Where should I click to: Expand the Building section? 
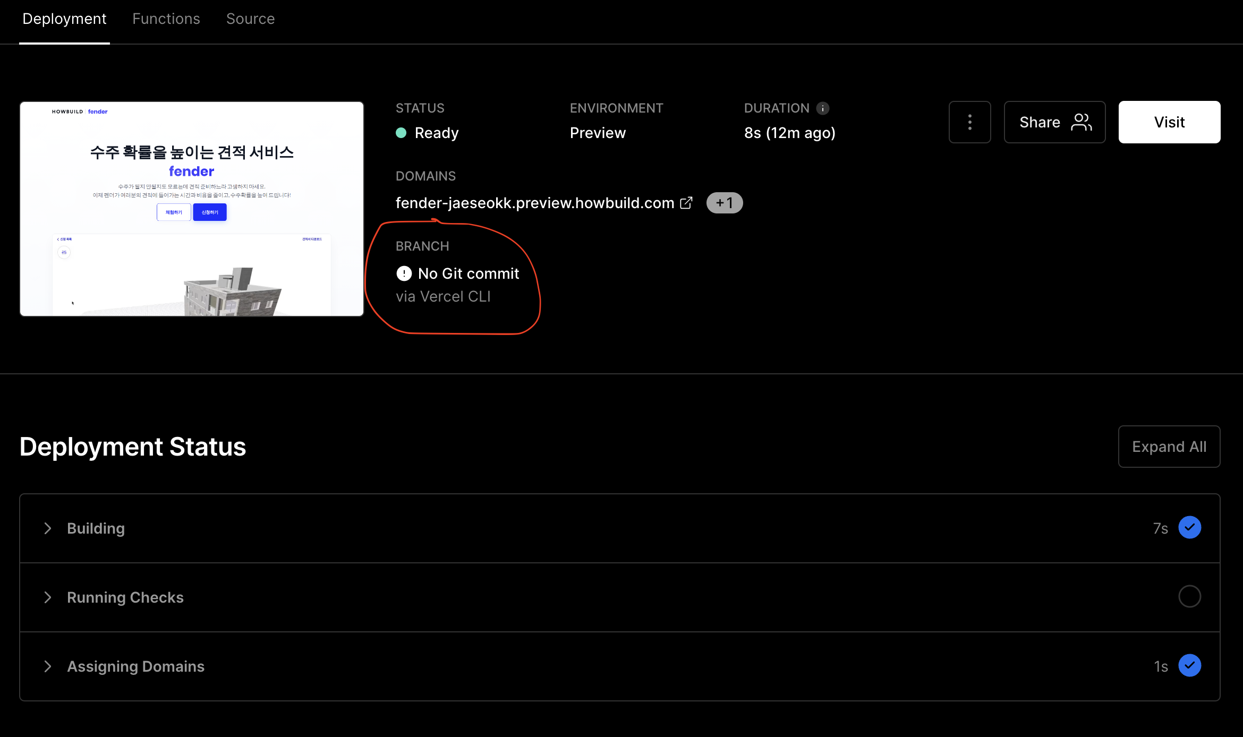(x=48, y=528)
